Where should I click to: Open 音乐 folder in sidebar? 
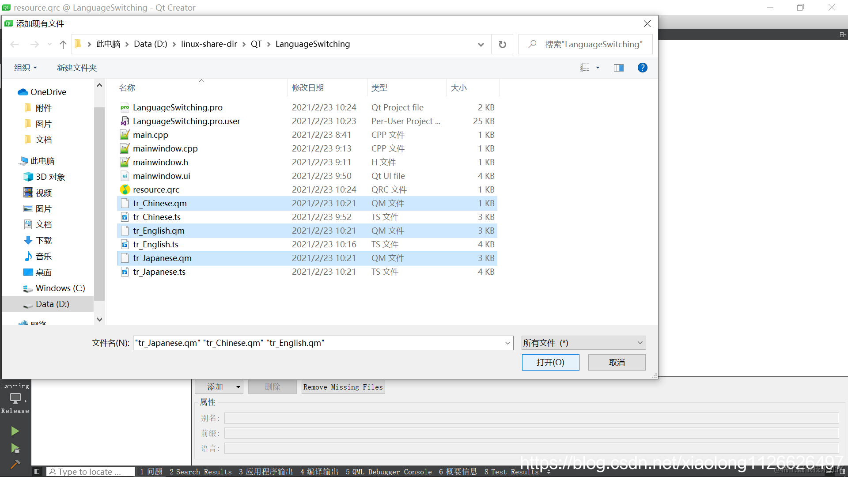point(38,256)
